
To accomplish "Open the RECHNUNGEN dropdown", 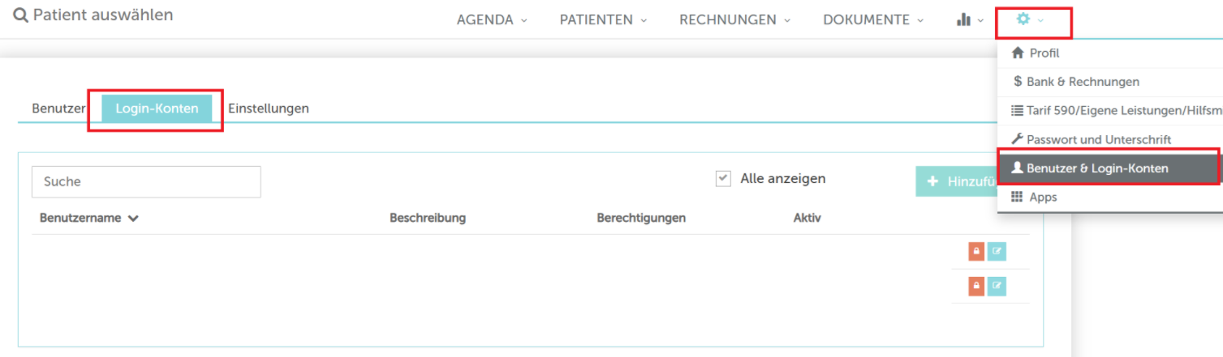I will [x=734, y=20].
